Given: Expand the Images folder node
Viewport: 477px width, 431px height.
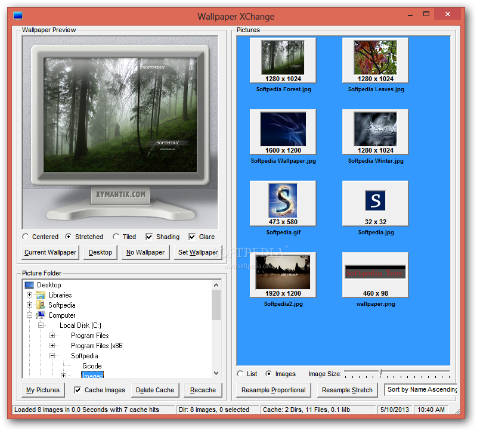Looking at the screenshot, I should [x=63, y=376].
